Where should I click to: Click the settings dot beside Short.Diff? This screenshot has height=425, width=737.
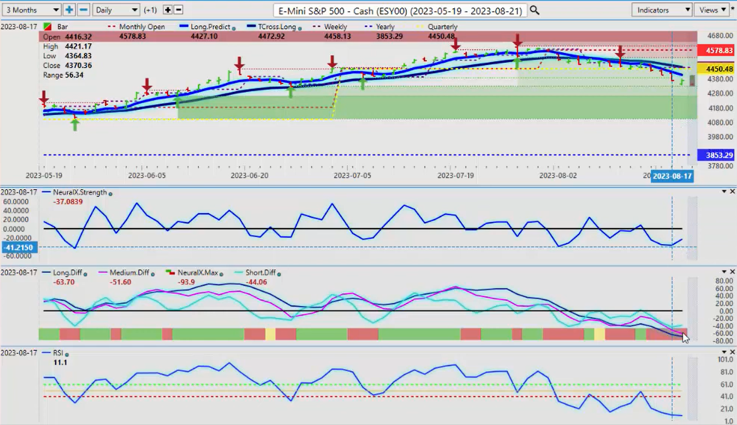tap(279, 275)
